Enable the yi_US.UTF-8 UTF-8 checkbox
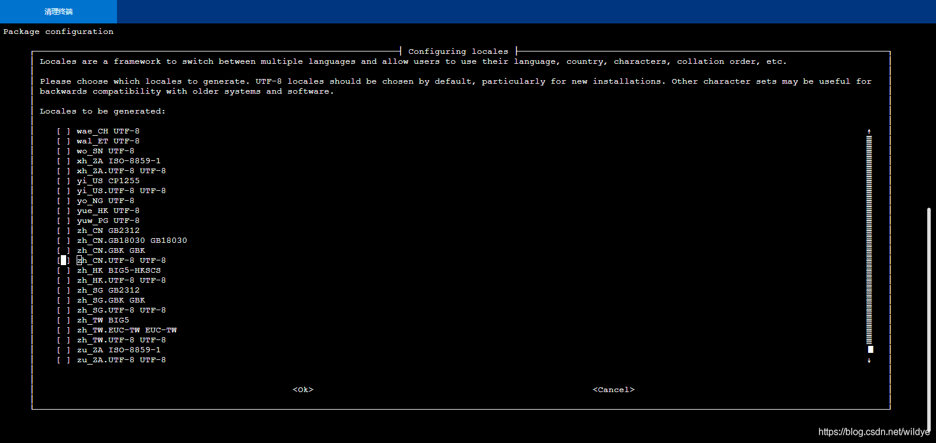Screen dimensions: 936x443 tap(63, 191)
